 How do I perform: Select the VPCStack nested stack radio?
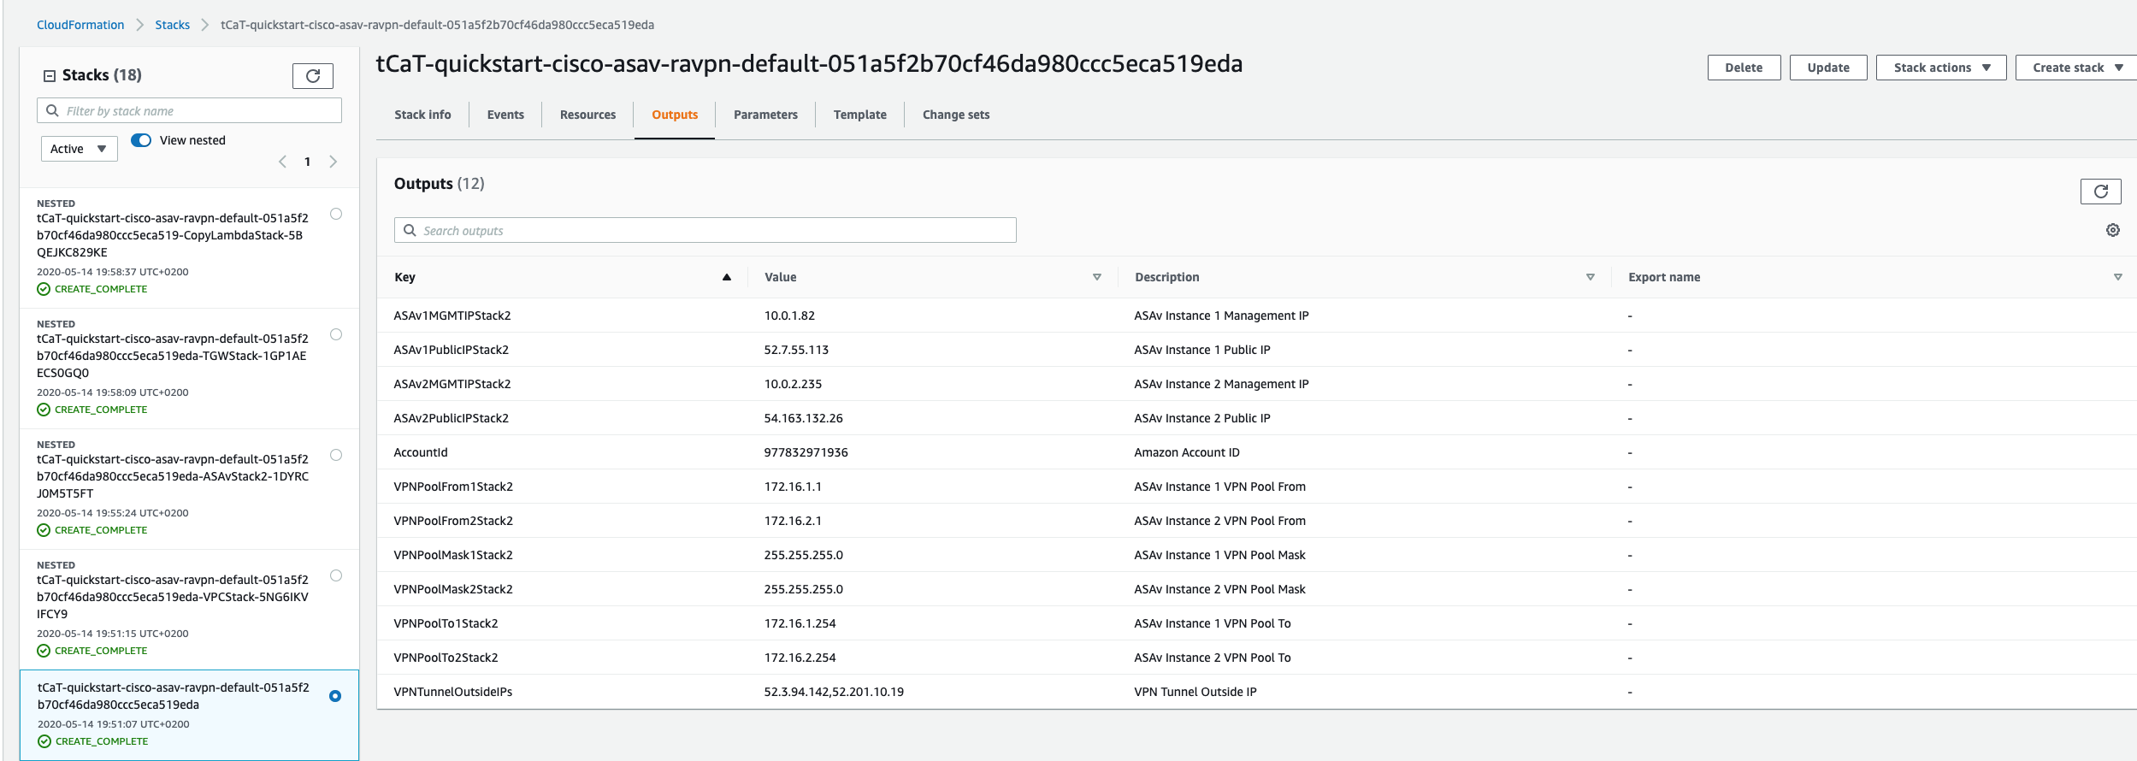pos(336,575)
